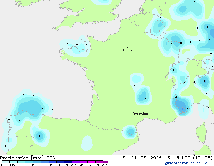Select the Dourbies location label
This screenshot has height=166, width=214.
(x=140, y=114)
